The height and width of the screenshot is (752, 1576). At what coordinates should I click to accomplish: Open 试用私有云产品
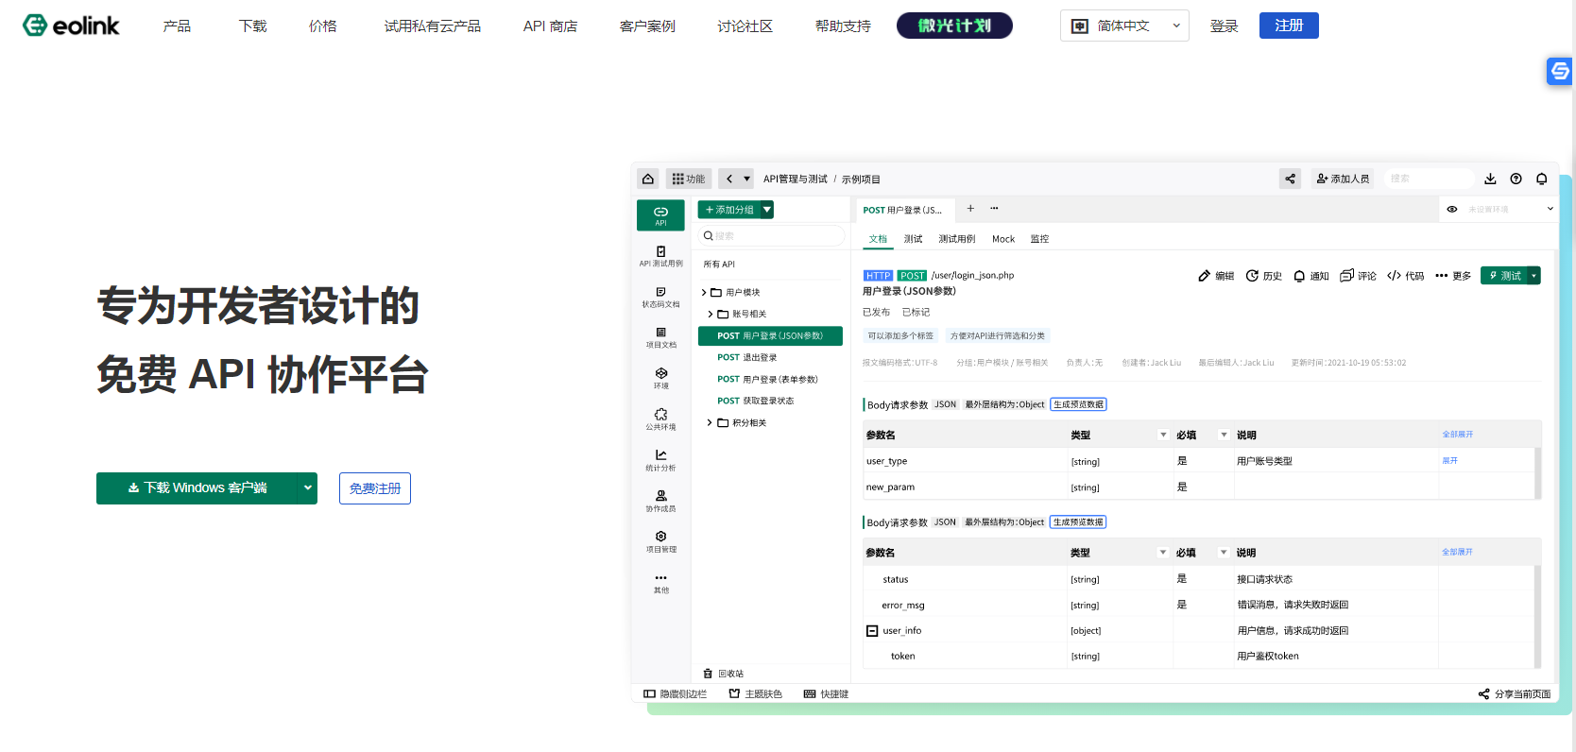tap(433, 26)
